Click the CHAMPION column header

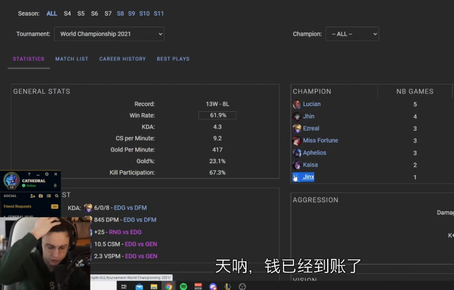point(312,92)
